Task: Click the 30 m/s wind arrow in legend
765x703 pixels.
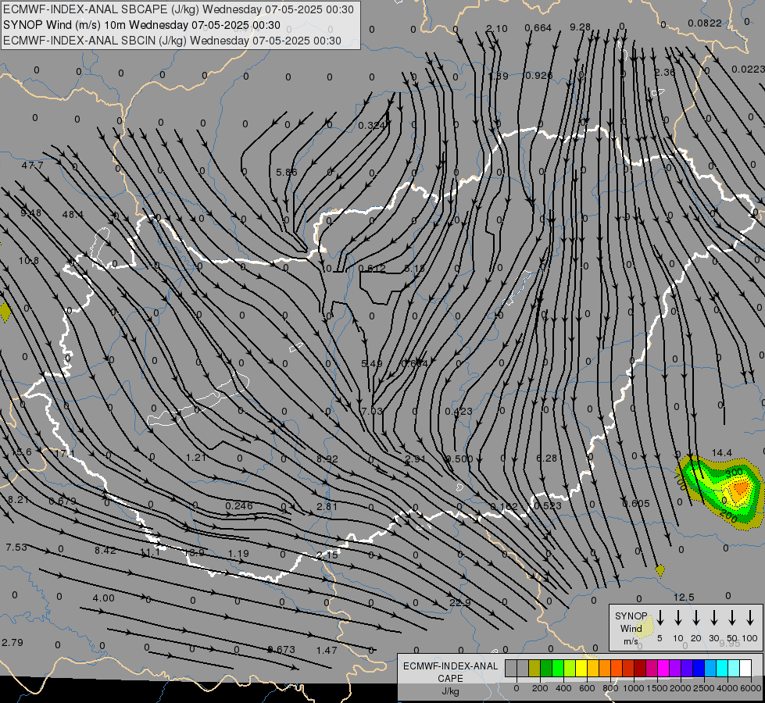Action: tap(714, 618)
